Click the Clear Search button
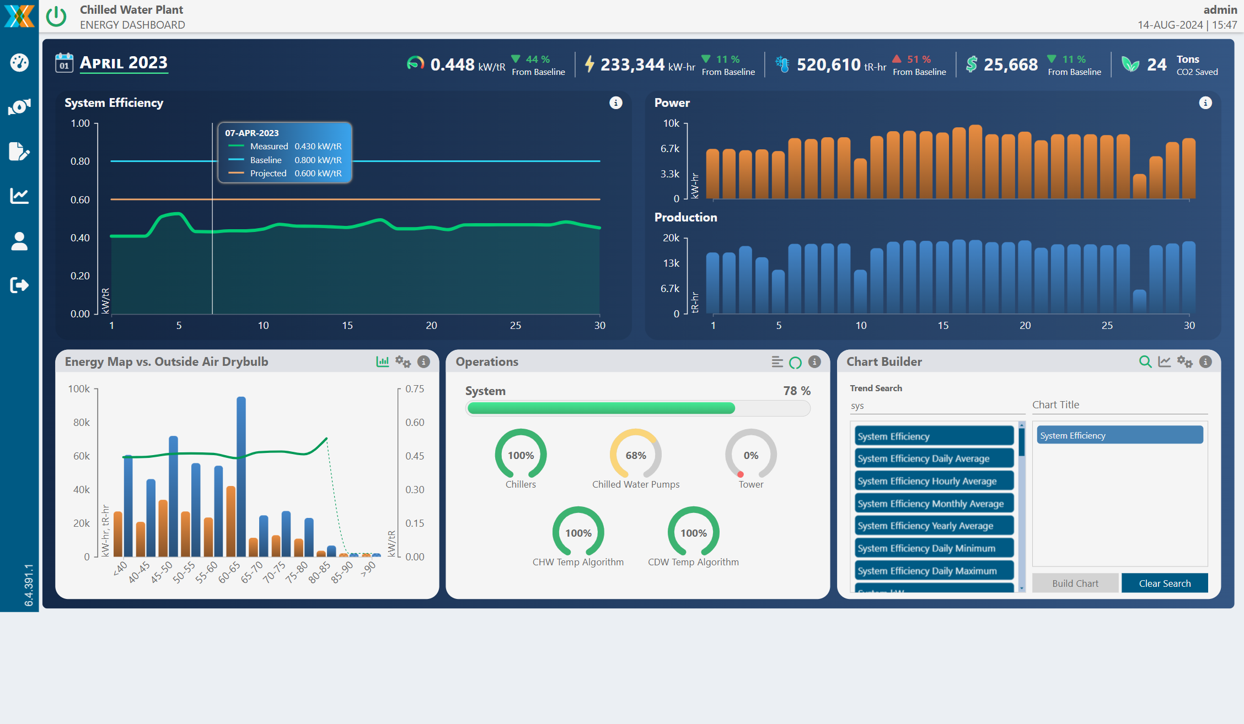The height and width of the screenshot is (724, 1244). pos(1164,583)
